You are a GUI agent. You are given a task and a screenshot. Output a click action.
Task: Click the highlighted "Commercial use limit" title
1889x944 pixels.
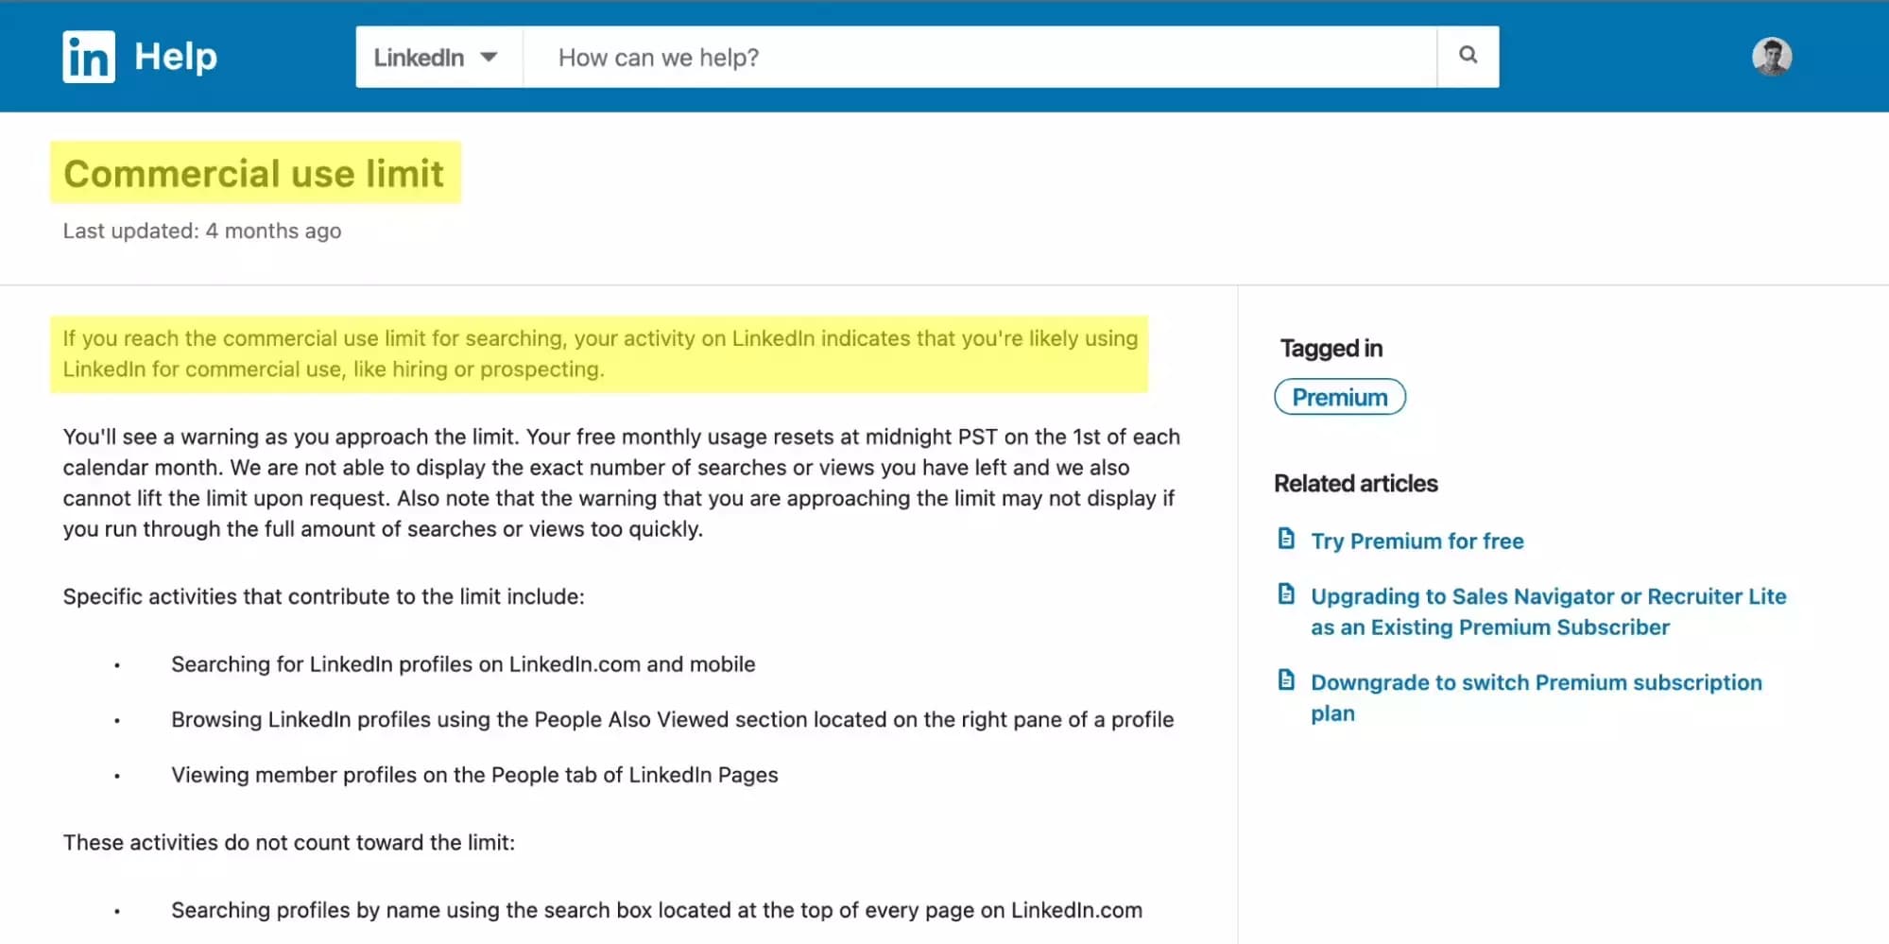253,173
